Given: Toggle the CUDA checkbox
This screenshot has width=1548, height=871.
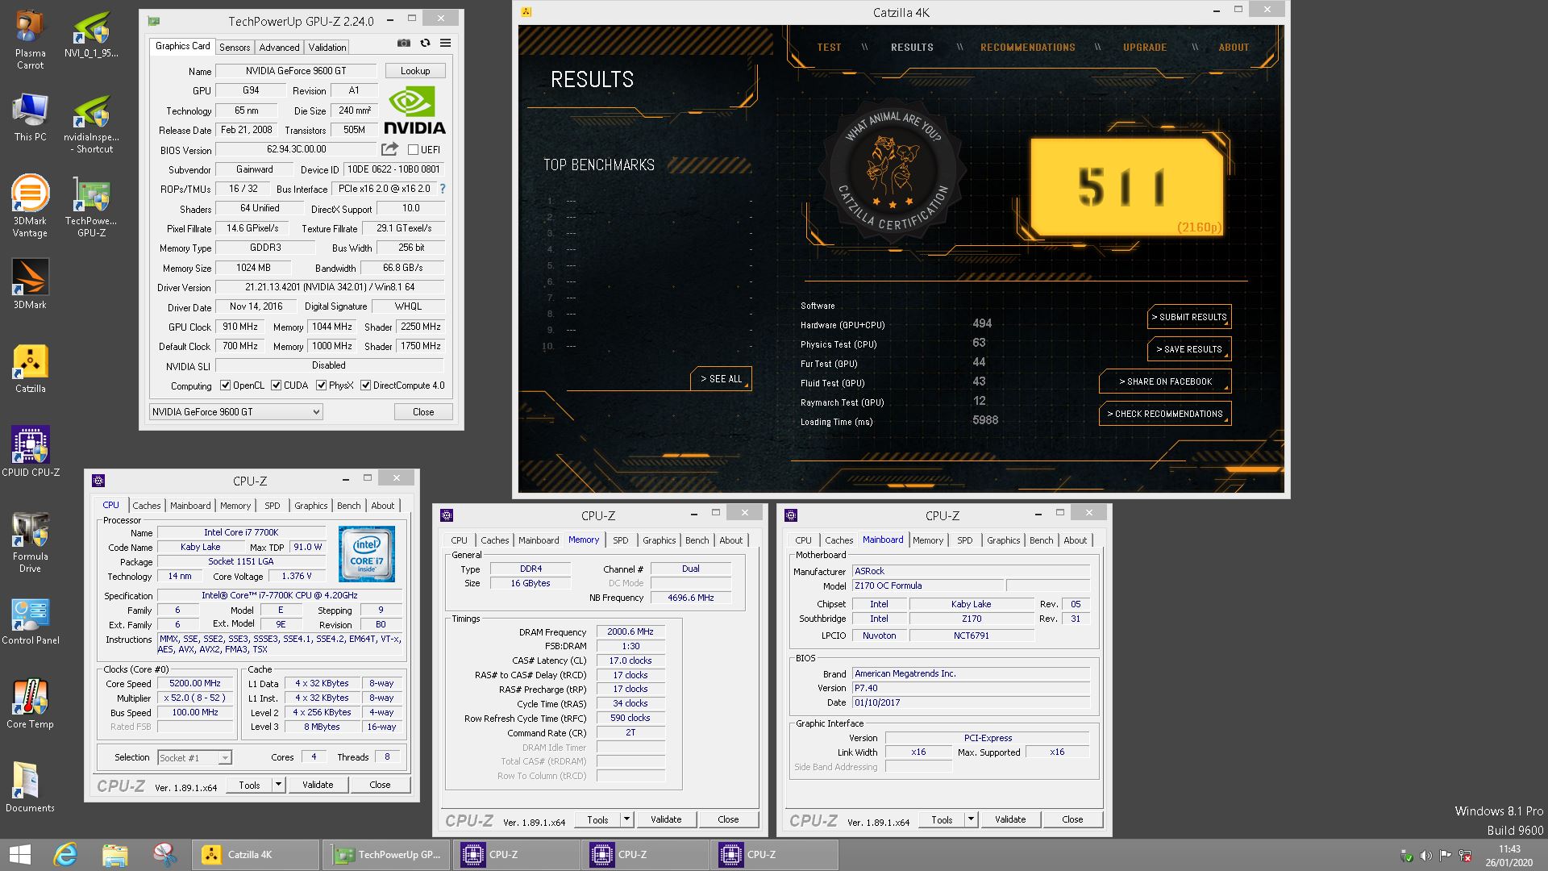Looking at the screenshot, I should (276, 385).
